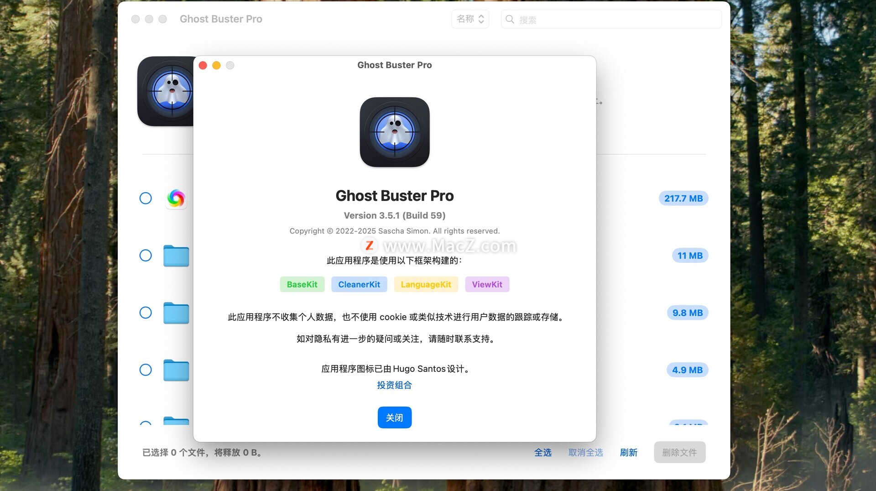The height and width of the screenshot is (491, 876).
Task: Click 刷新 to refresh the list
Action: 629,452
